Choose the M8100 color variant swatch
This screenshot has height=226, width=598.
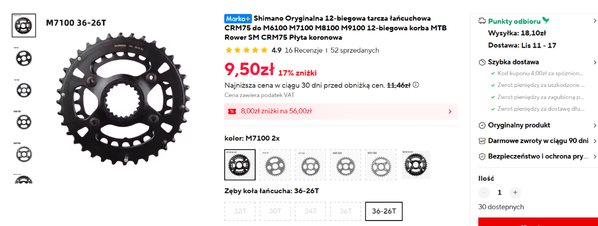click(345, 164)
